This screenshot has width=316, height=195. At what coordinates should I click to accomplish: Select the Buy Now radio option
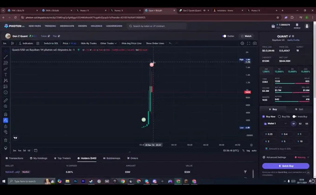(263, 116)
